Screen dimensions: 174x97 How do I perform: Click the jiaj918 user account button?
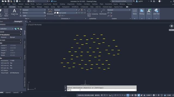click(x=139, y=1)
